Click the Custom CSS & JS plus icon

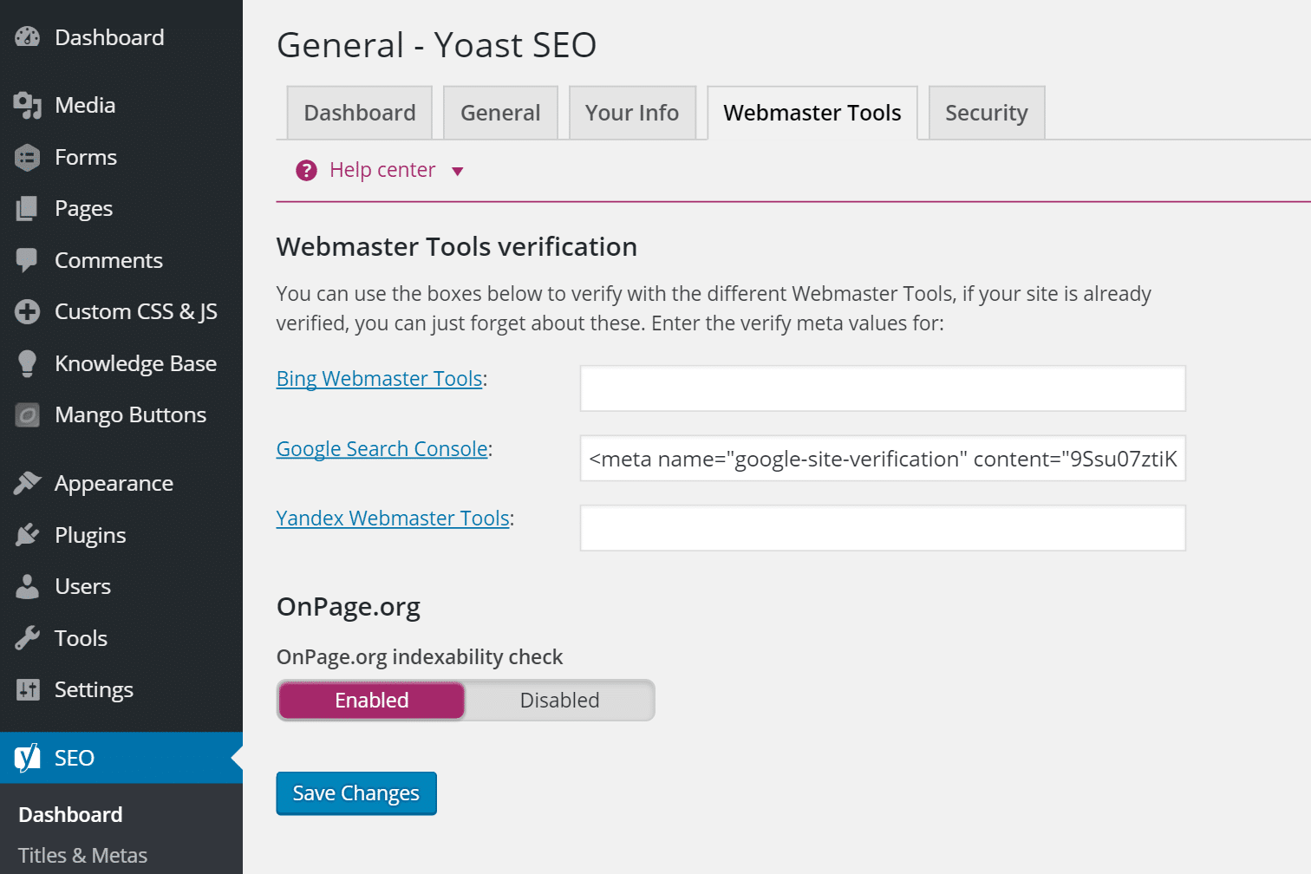pyautogui.click(x=28, y=311)
